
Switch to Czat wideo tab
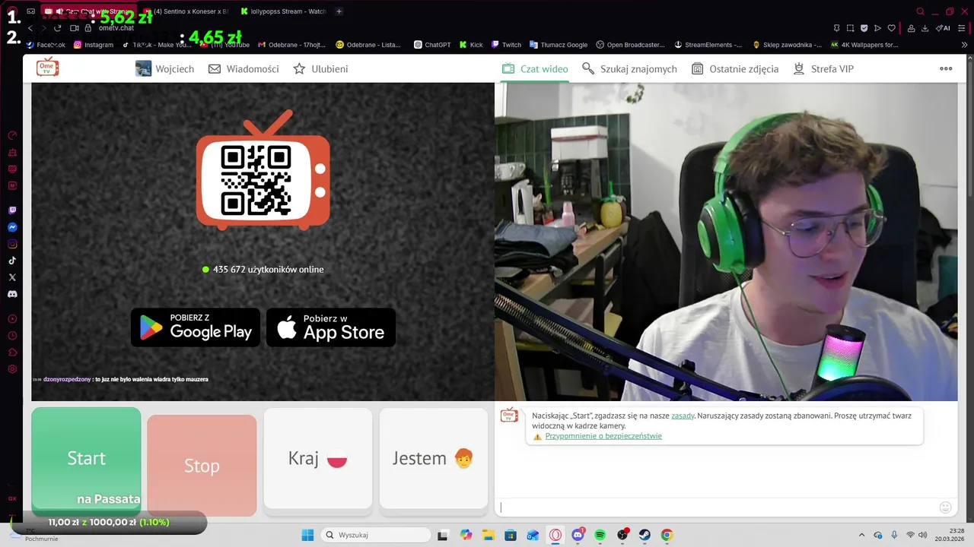click(535, 68)
